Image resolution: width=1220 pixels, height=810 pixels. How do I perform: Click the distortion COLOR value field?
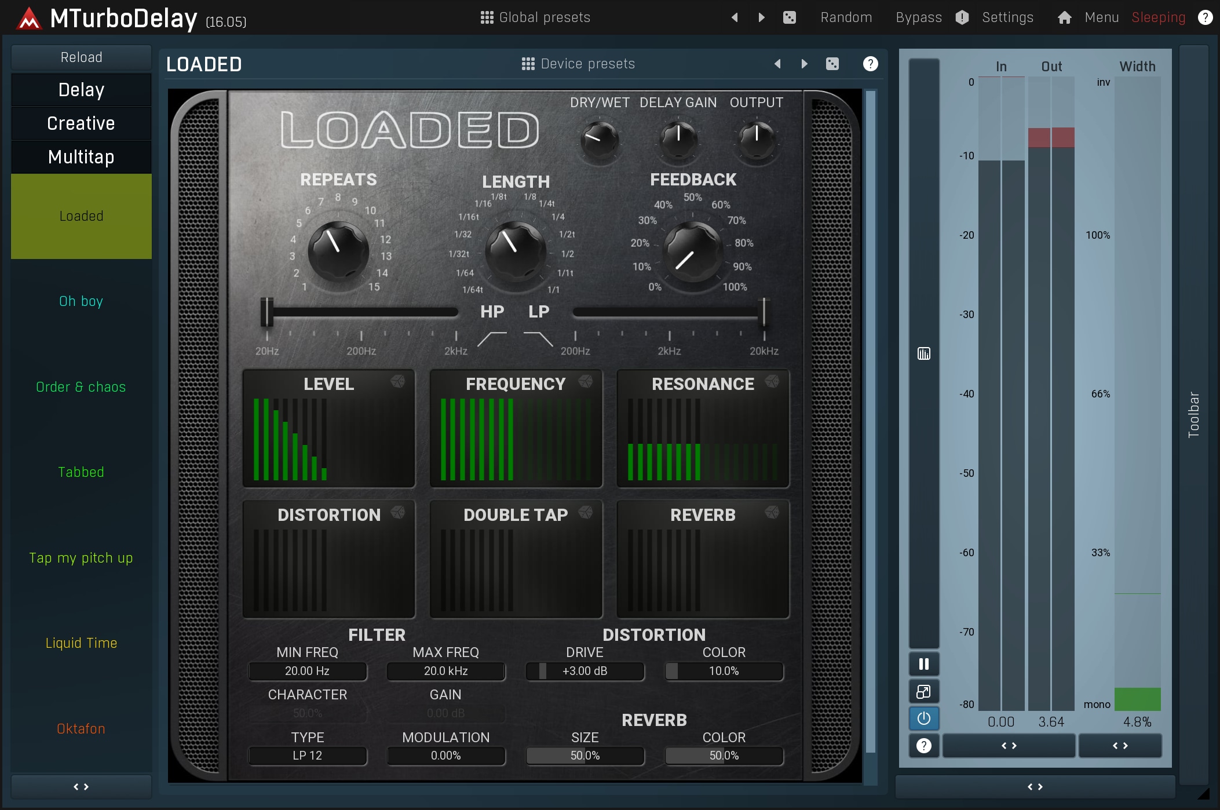coord(724,671)
